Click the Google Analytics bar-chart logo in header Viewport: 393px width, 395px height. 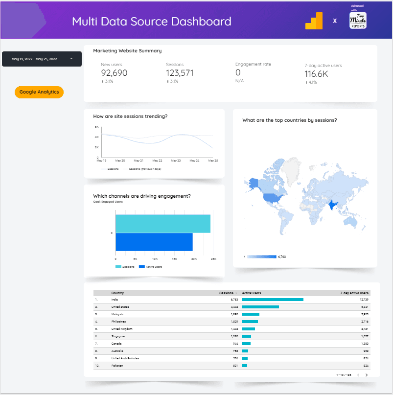coord(315,21)
